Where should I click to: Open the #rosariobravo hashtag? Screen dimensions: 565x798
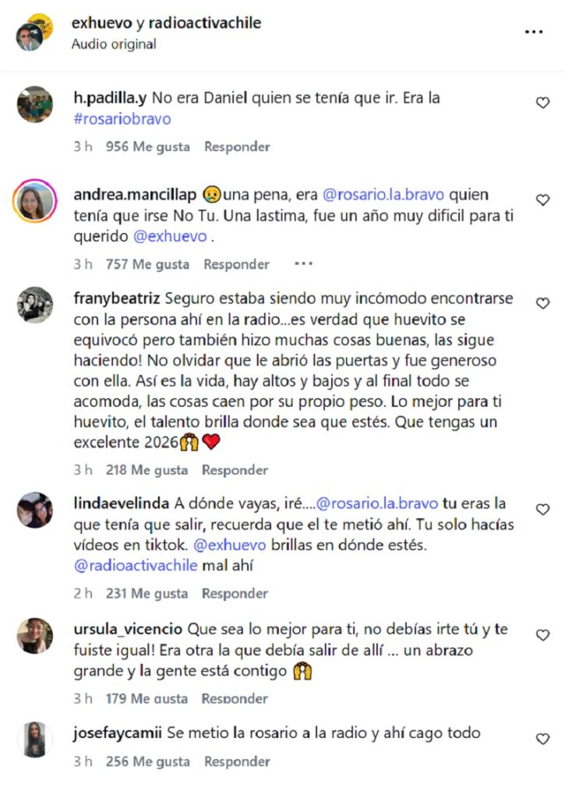122,119
